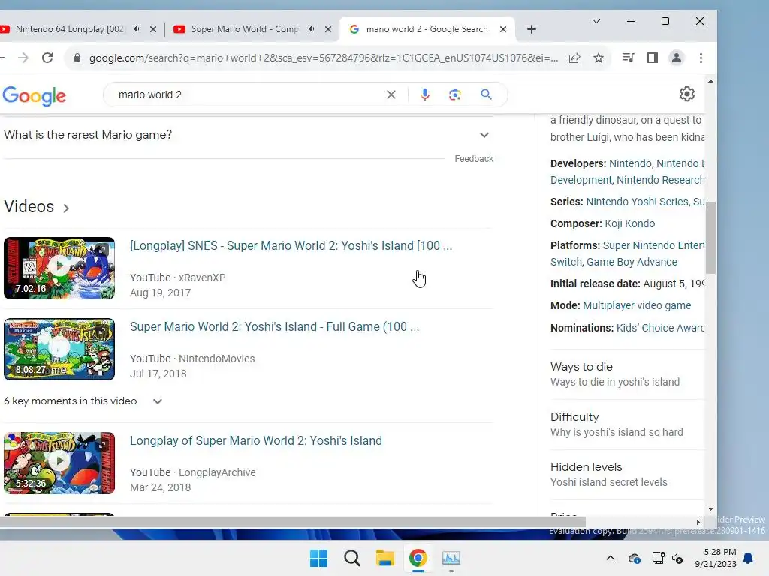Viewport: 769px width, 576px height.
Task: Open the Videos section heading
Action: point(36,207)
